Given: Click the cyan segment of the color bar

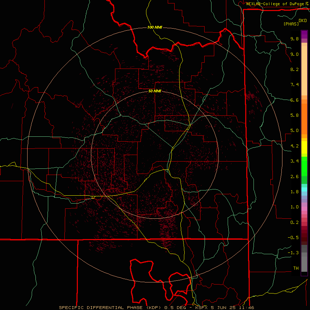Looking at the screenshot, I should 304,189.
